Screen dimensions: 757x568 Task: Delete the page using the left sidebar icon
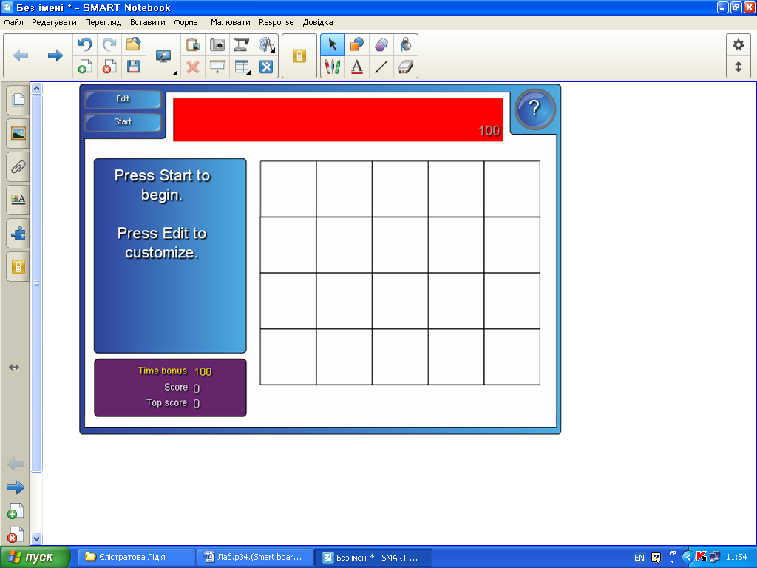(x=16, y=535)
